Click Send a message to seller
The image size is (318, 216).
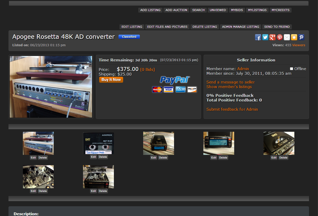(231, 82)
